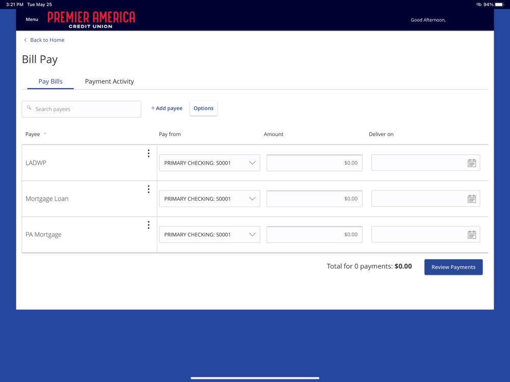This screenshot has width=510, height=382.
Task: Click the LADWP Deliver on date field
Action: coord(425,163)
